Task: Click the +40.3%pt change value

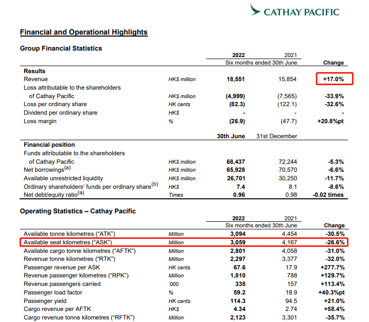Action: tap(331, 292)
